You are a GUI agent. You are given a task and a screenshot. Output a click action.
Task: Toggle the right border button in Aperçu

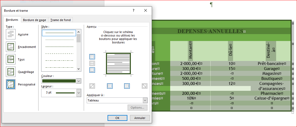[x=127, y=86]
